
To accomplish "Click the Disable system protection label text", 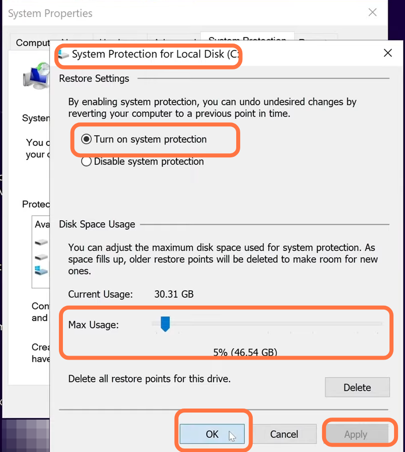I will (149, 161).
